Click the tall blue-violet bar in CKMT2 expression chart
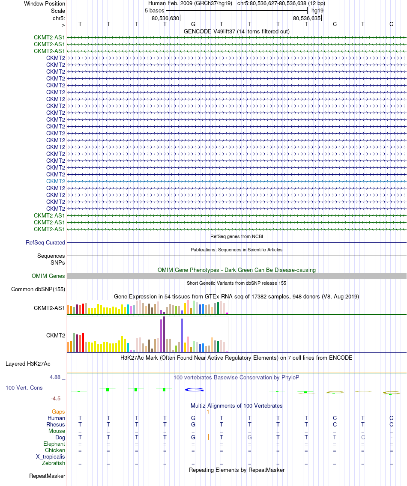Screen dimensions: 407x486 [182, 335]
